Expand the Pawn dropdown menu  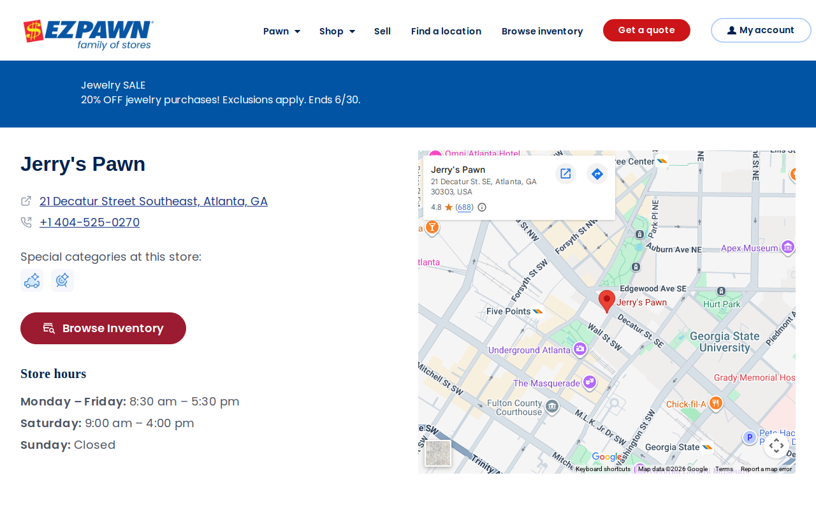coord(282,31)
